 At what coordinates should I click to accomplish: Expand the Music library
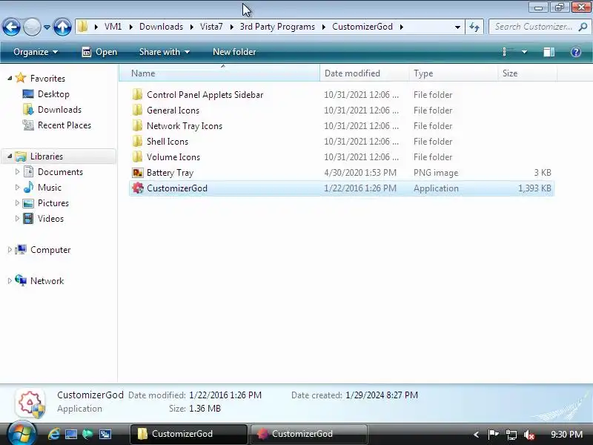pos(17,188)
